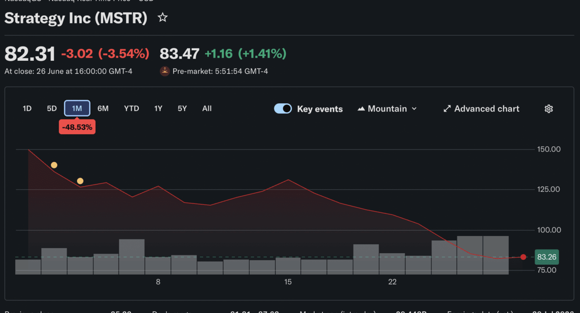
Task: Open chart settings gear icon
Action: pos(549,109)
